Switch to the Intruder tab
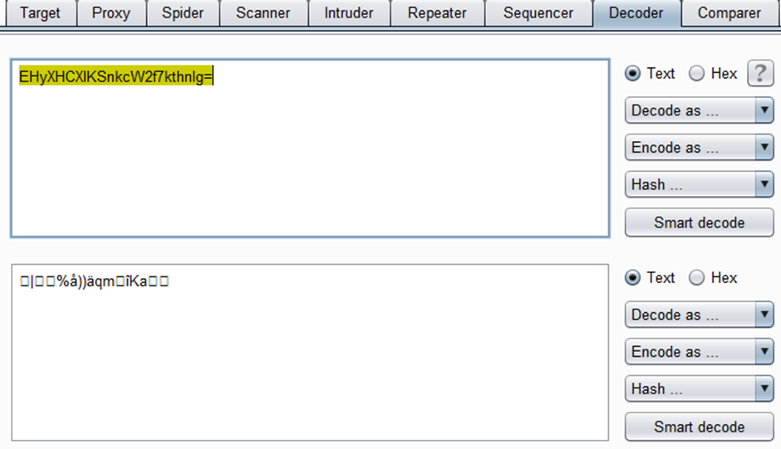This screenshot has width=781, height=449. click(x=349, y=13)
